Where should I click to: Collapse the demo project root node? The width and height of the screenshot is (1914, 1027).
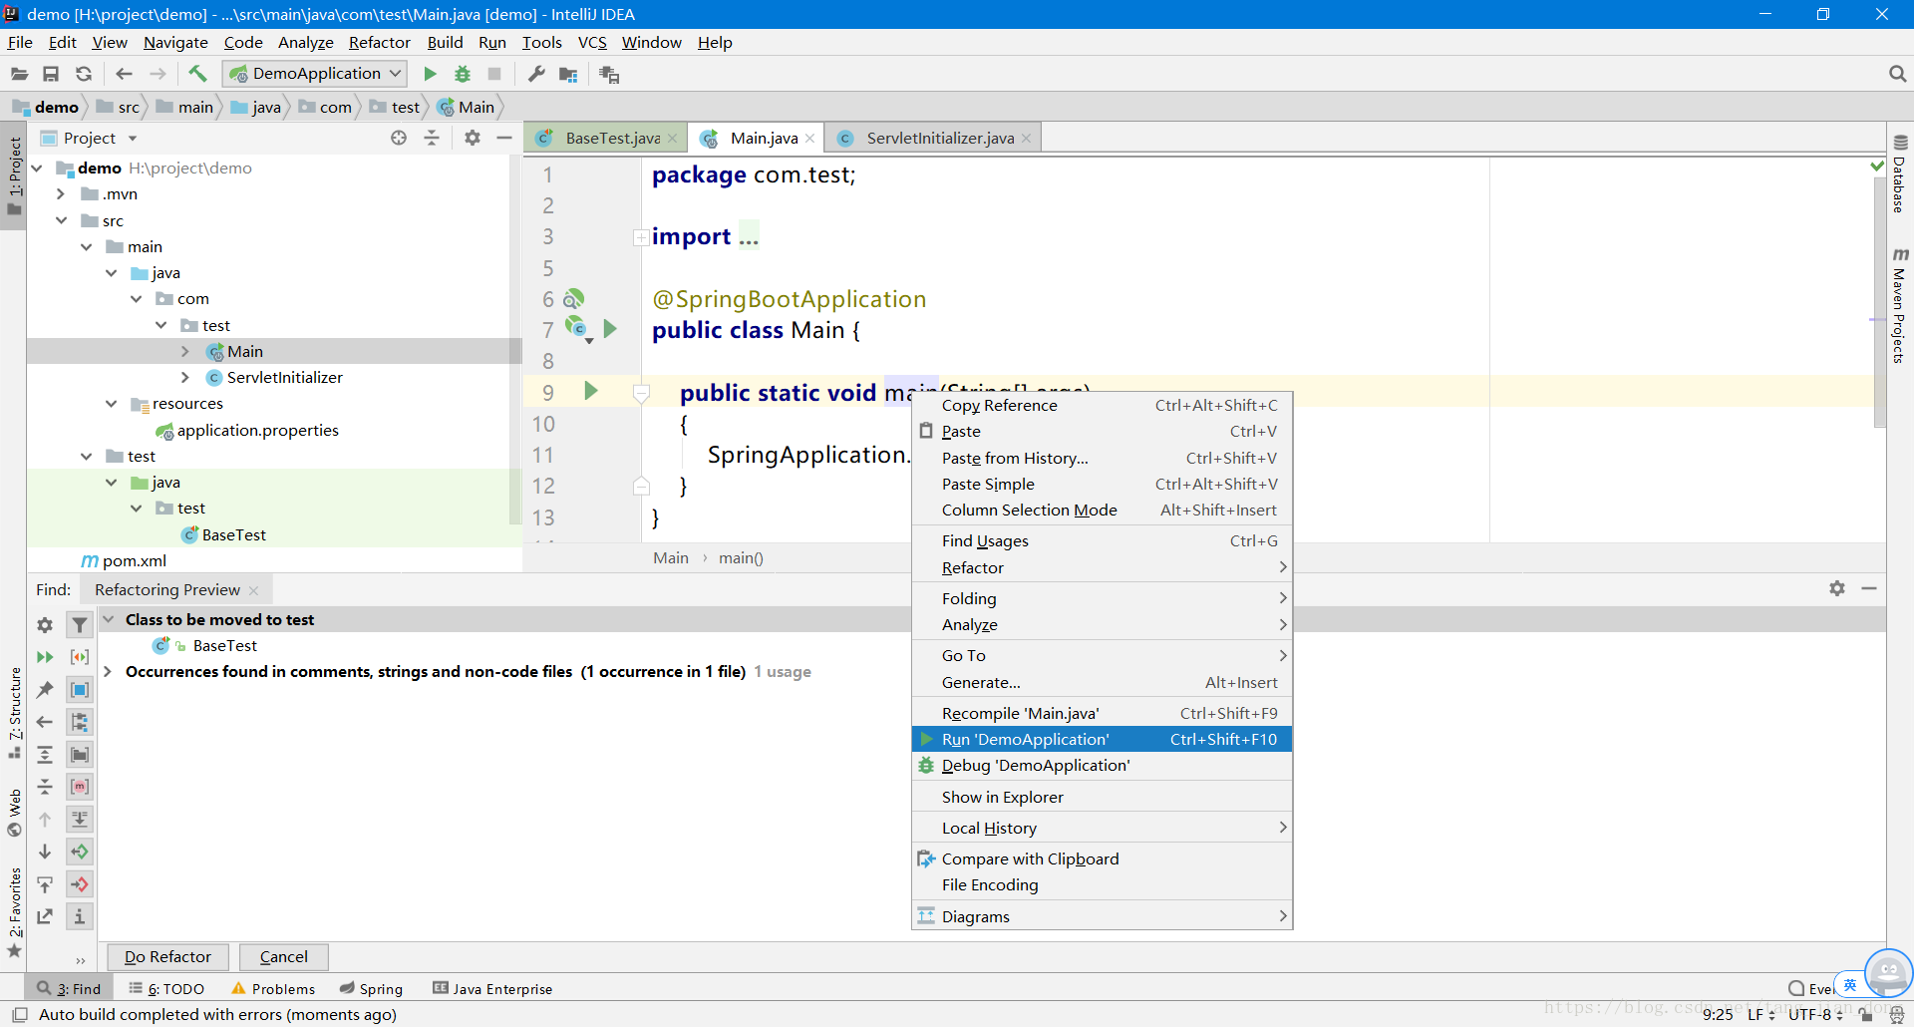(x=38, y=168)
